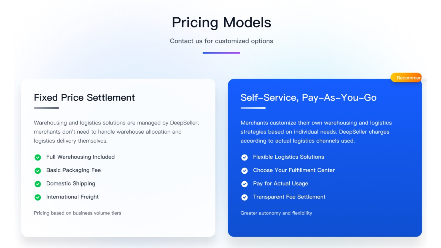
Task: Click the Choose Your Fulfillment Center label
Action: click(294, 170)
